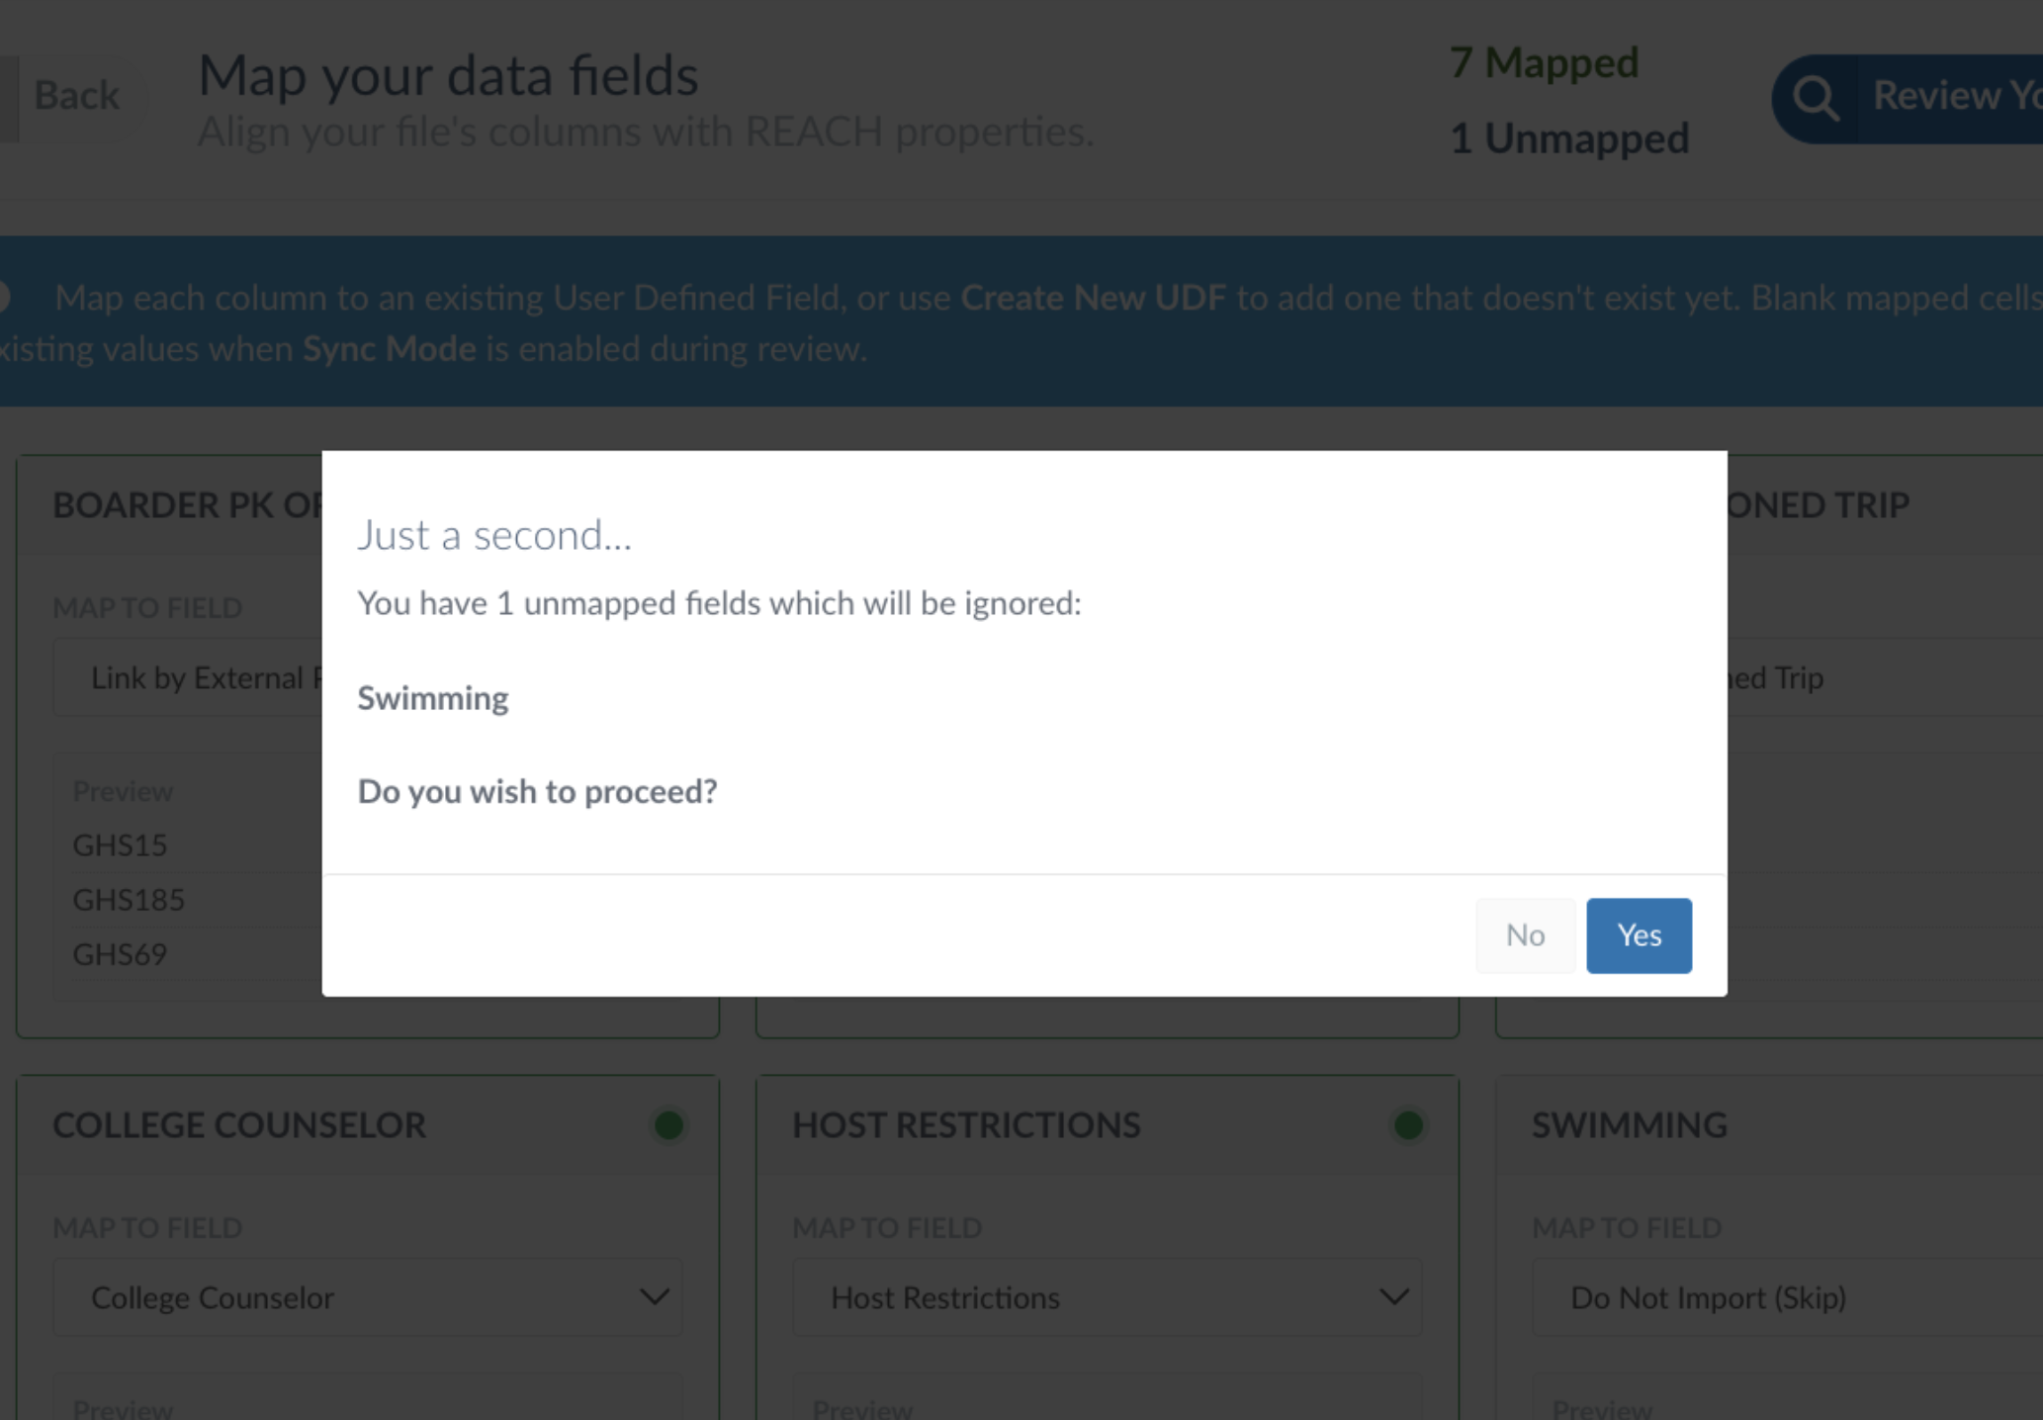Click the COLLEGE COUNSELOR card title
This screenshot has height=1420, width=2043.
click(239, 1125)
